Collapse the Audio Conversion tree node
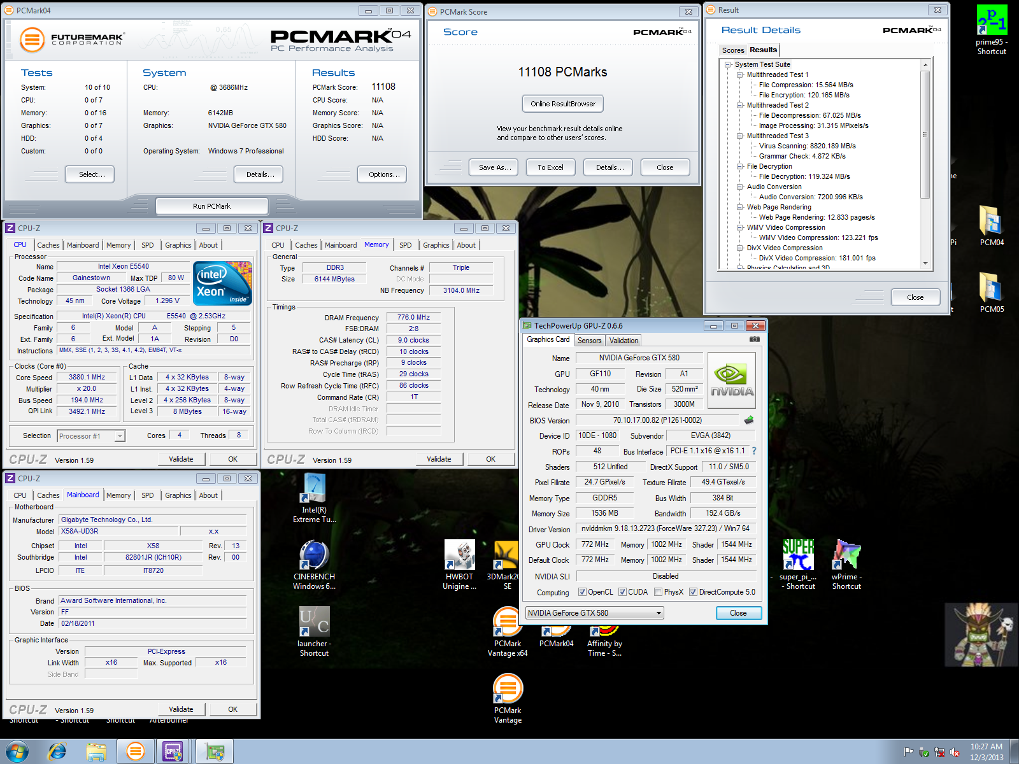The image size is (1019, 764). point(740,187)
